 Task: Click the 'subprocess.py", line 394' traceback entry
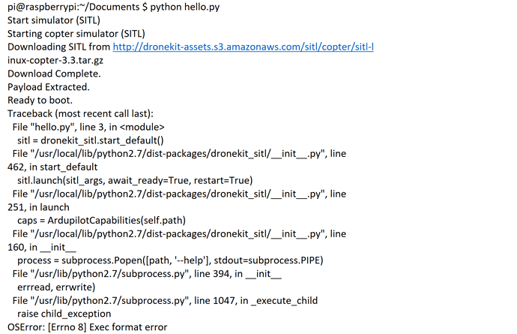[x=147, y=274]
